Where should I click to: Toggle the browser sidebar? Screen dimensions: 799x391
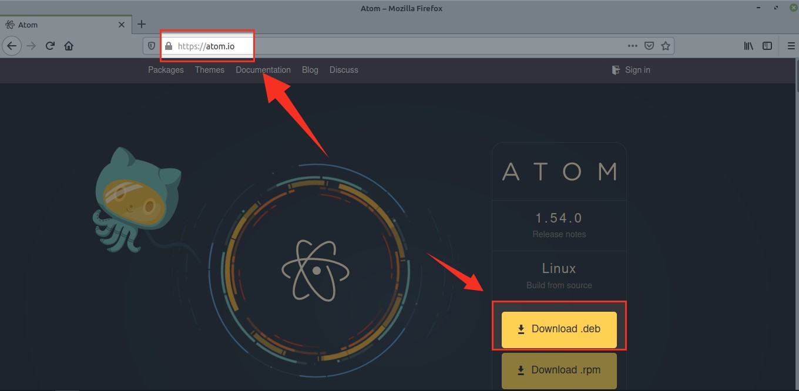tap(767, 46)
